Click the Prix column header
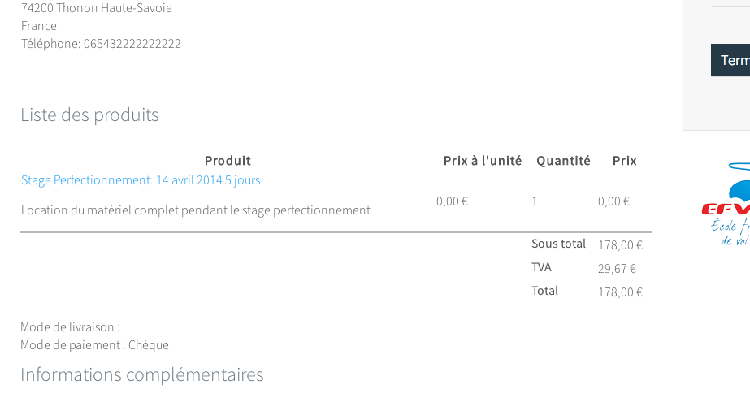The image size is (750, 415). click(624, 161)
